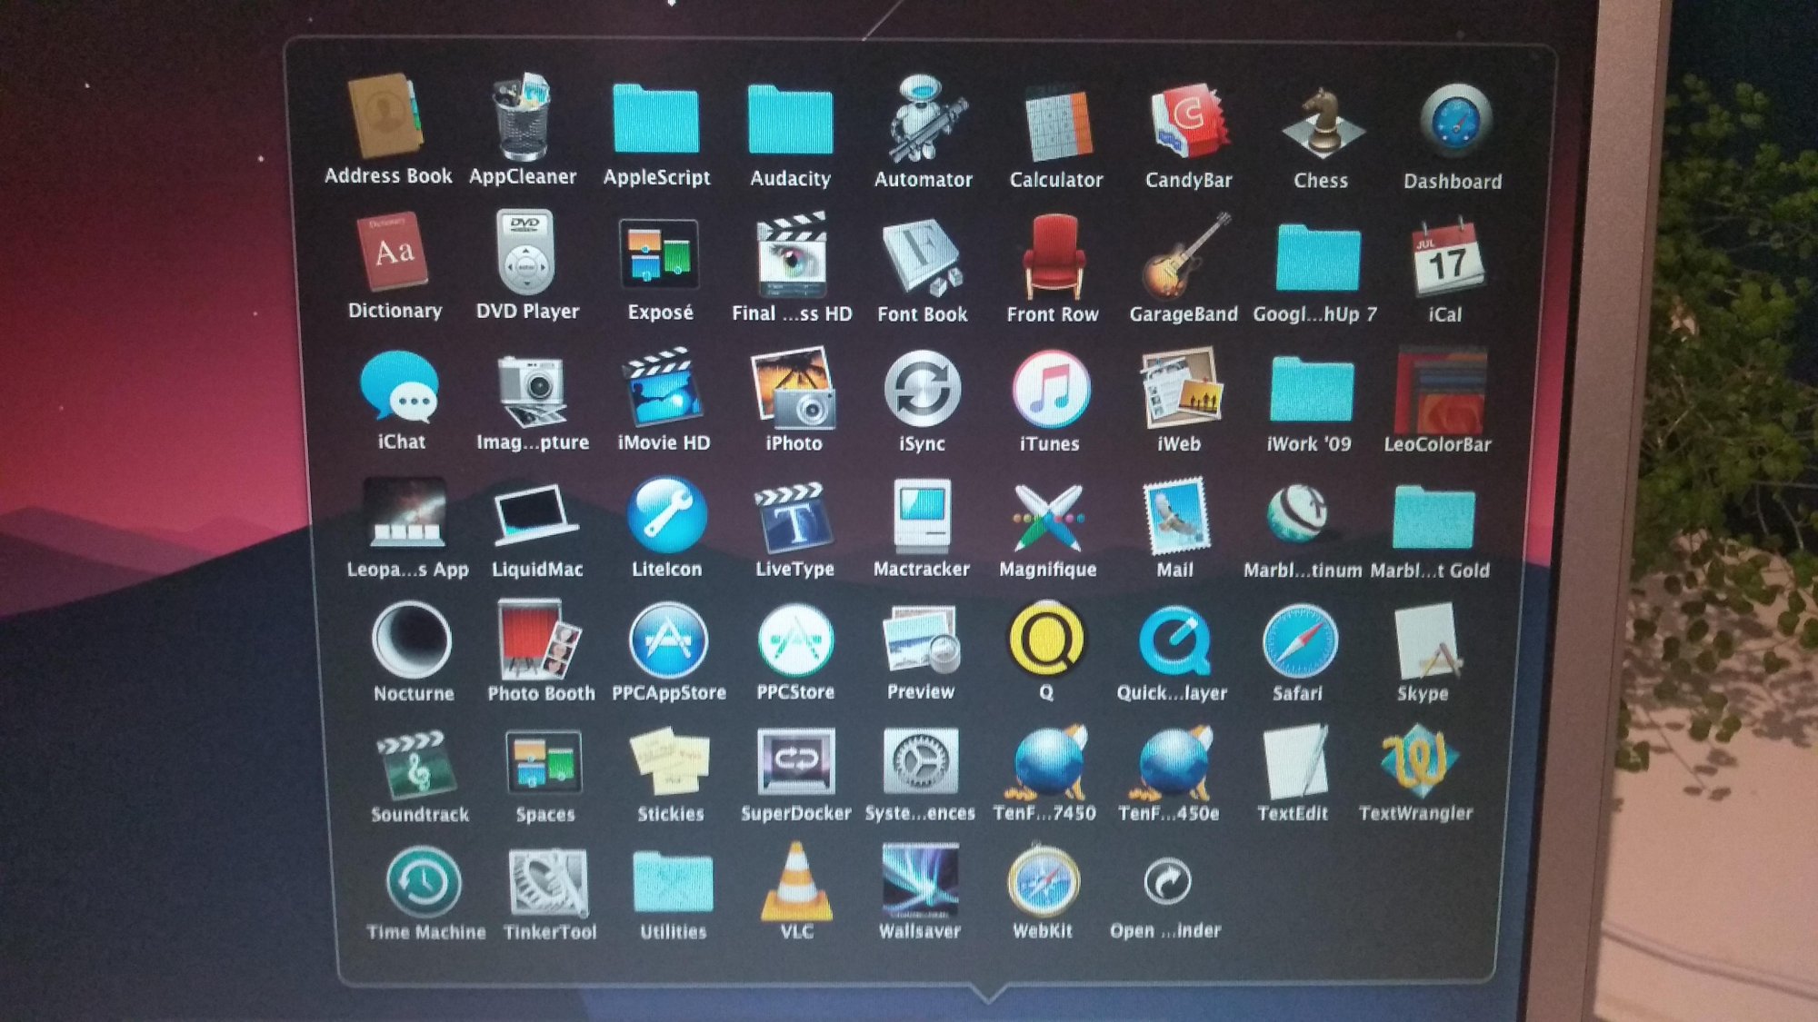Open the Utilities folder
Viewport: 1818px width, 1022px height.
[x=673, y=882]
